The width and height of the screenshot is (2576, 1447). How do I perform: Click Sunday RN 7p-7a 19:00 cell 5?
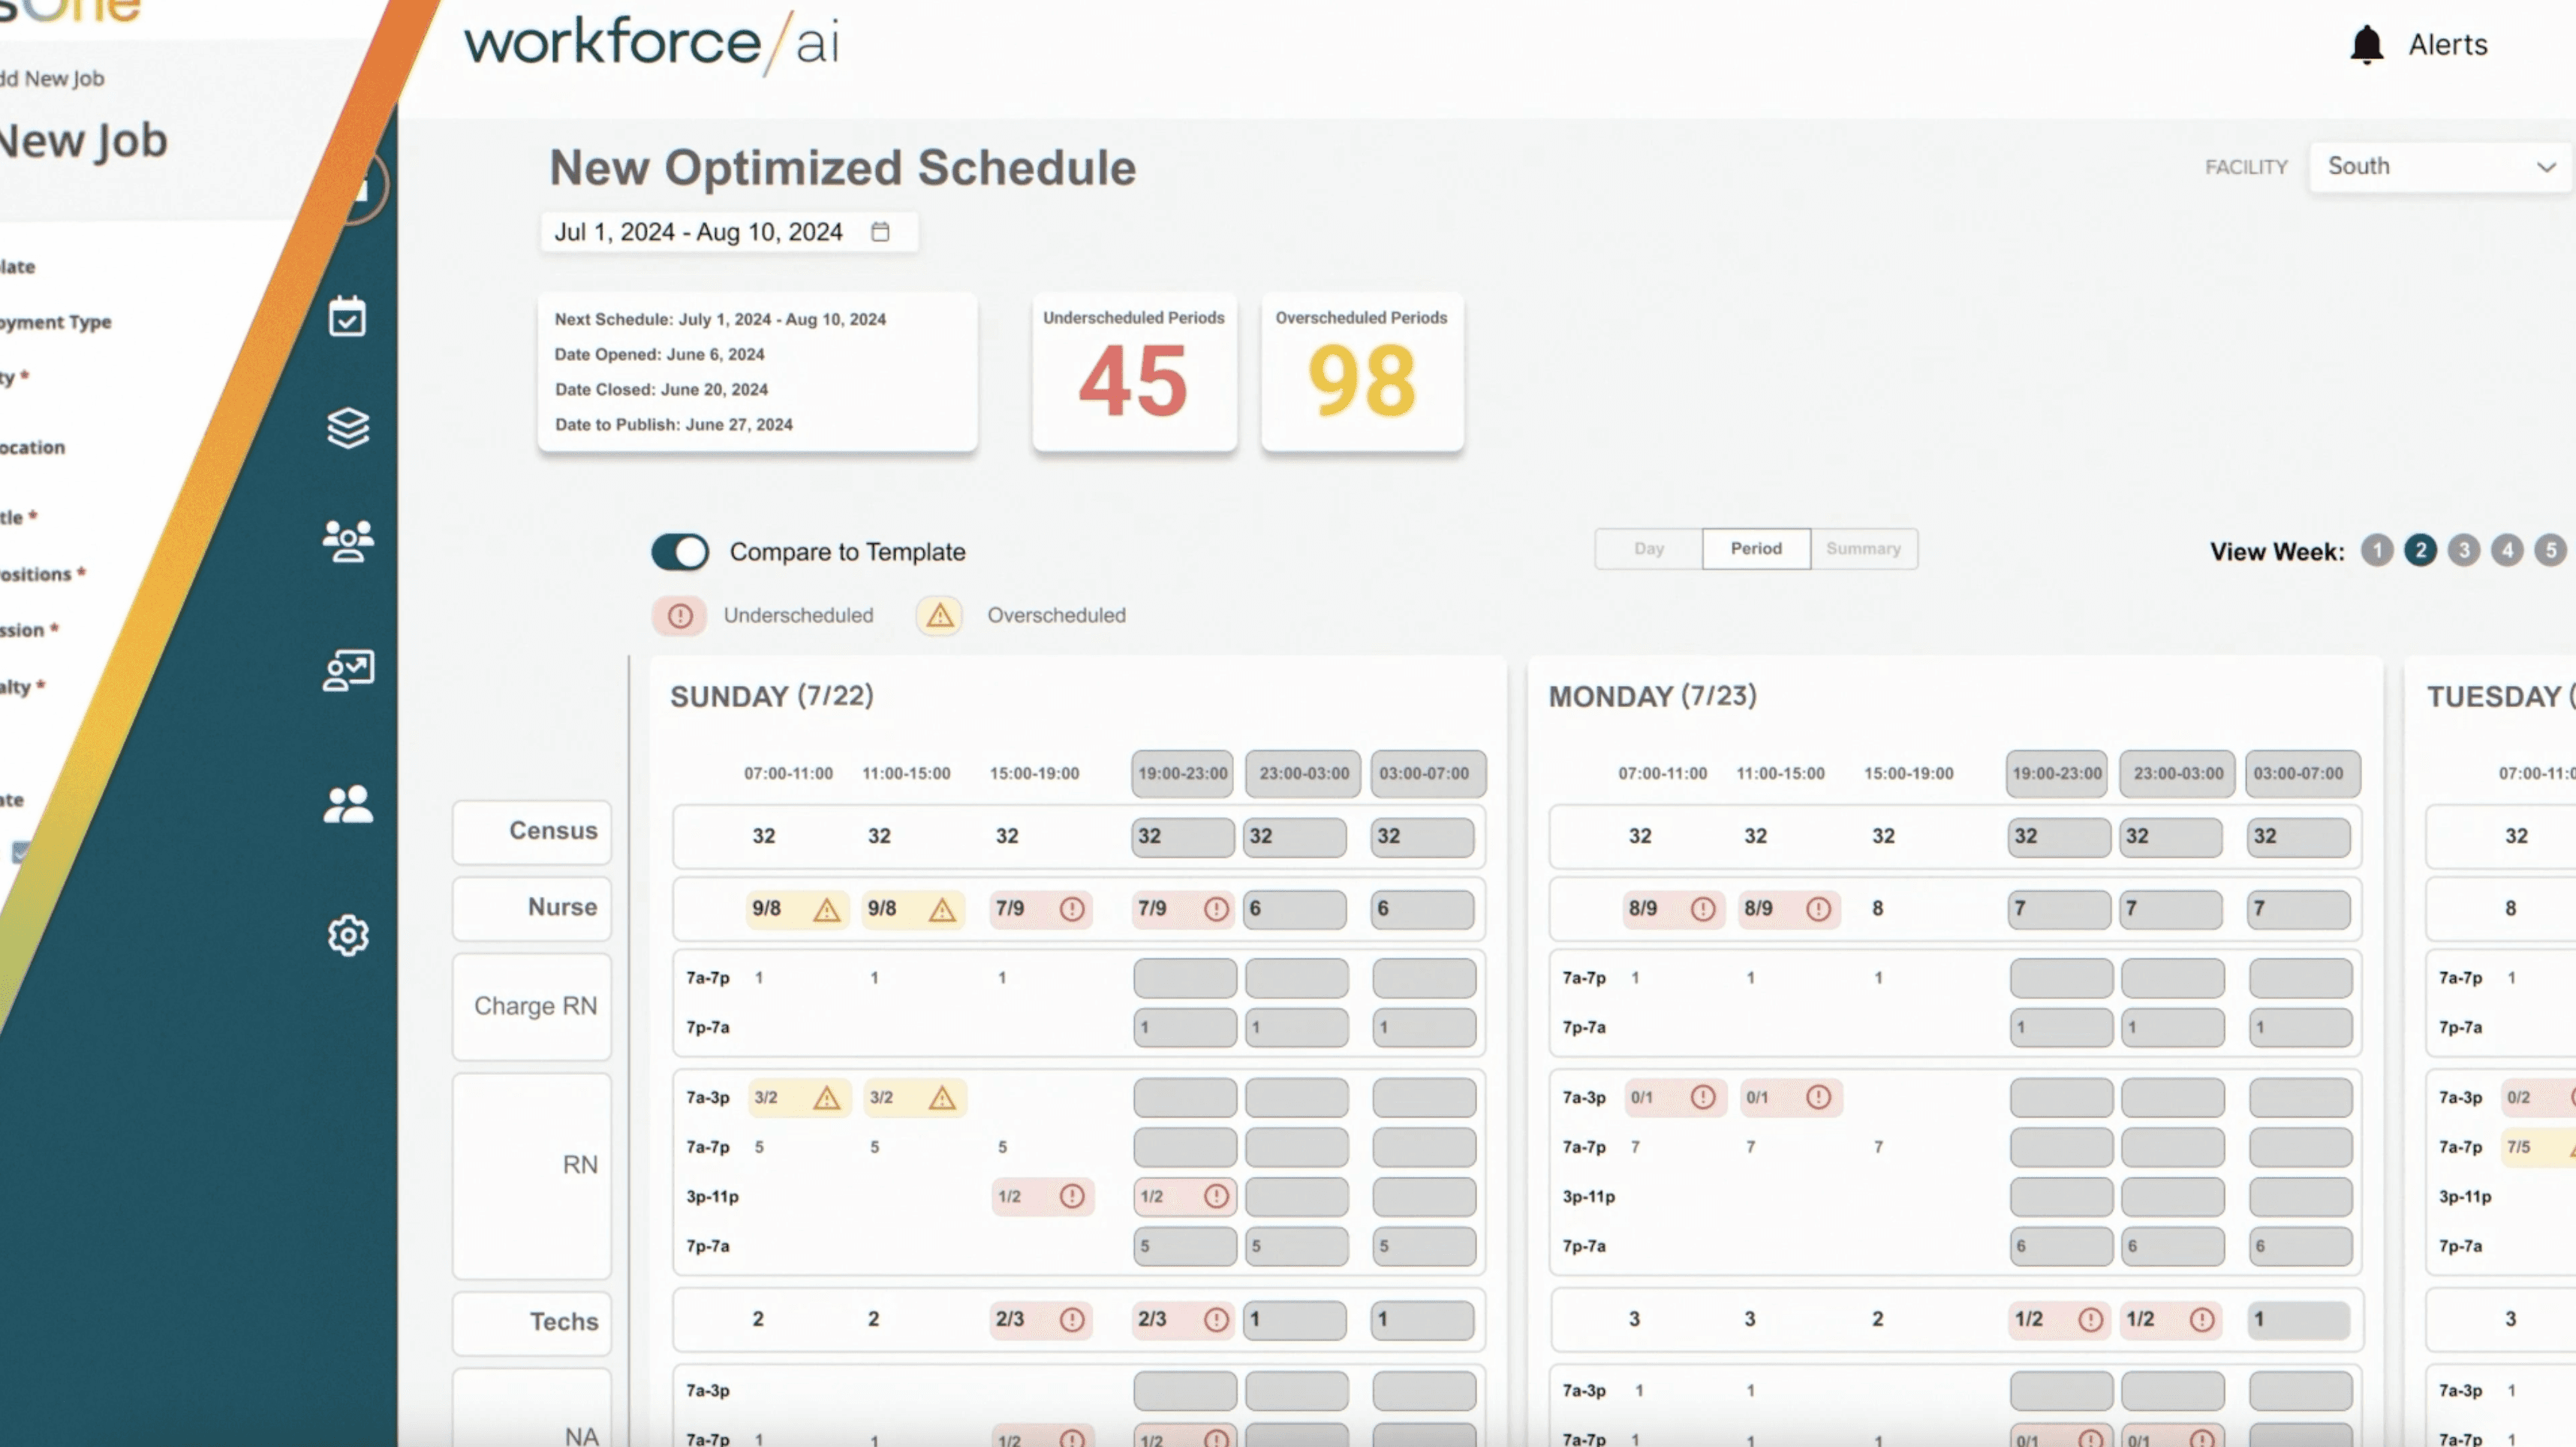click(1184, 1247)
